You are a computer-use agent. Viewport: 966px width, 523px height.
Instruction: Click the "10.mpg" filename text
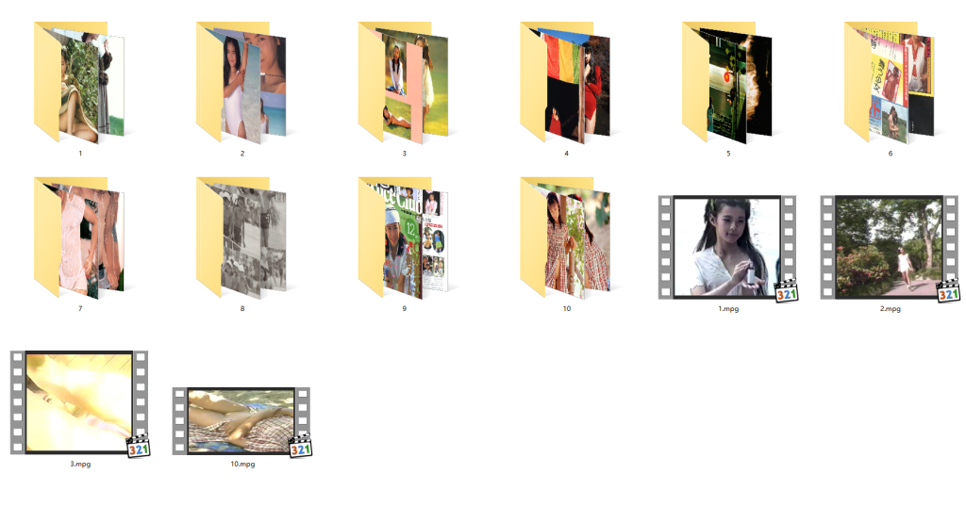click(242, 464)
